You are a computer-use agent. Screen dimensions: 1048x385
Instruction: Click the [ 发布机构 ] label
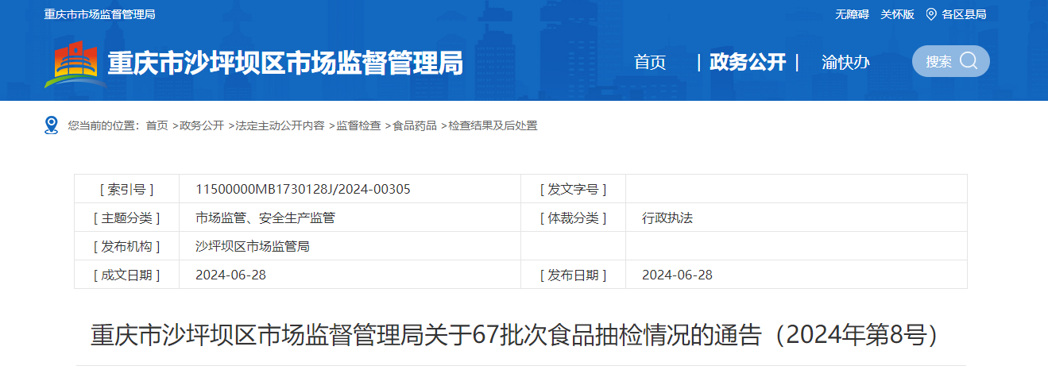click(126, 246)
